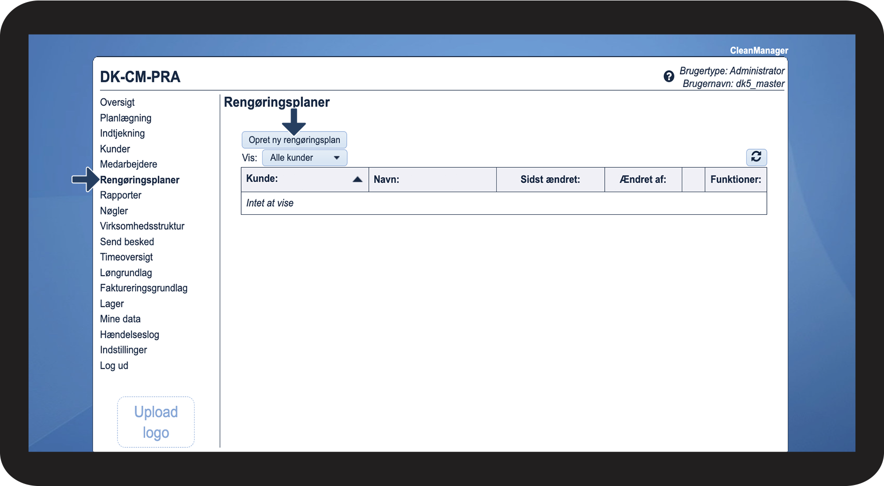This screenshot has height=486, width=884.
Task: Log out with Log ud
Action: pos(114,365)
